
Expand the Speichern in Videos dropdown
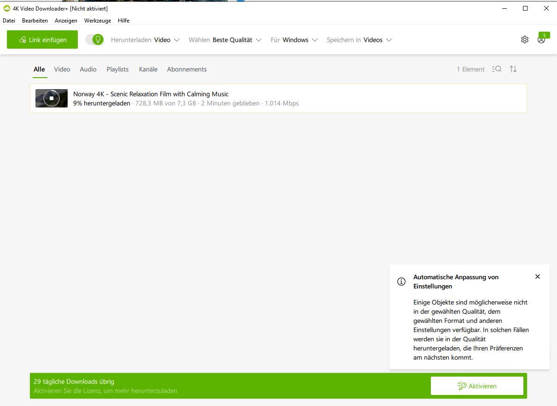click(x=359, y=40)
